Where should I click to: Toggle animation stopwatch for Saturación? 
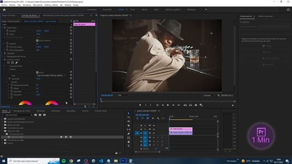11,95
